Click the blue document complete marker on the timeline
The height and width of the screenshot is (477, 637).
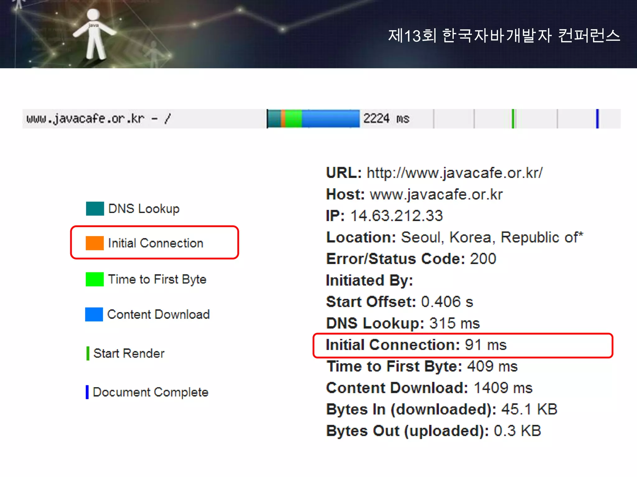[x=597, y=119]
